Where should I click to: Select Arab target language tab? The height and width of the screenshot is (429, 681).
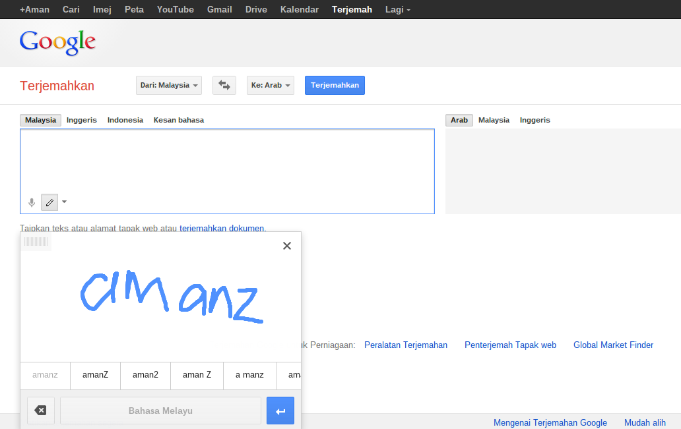459,120
